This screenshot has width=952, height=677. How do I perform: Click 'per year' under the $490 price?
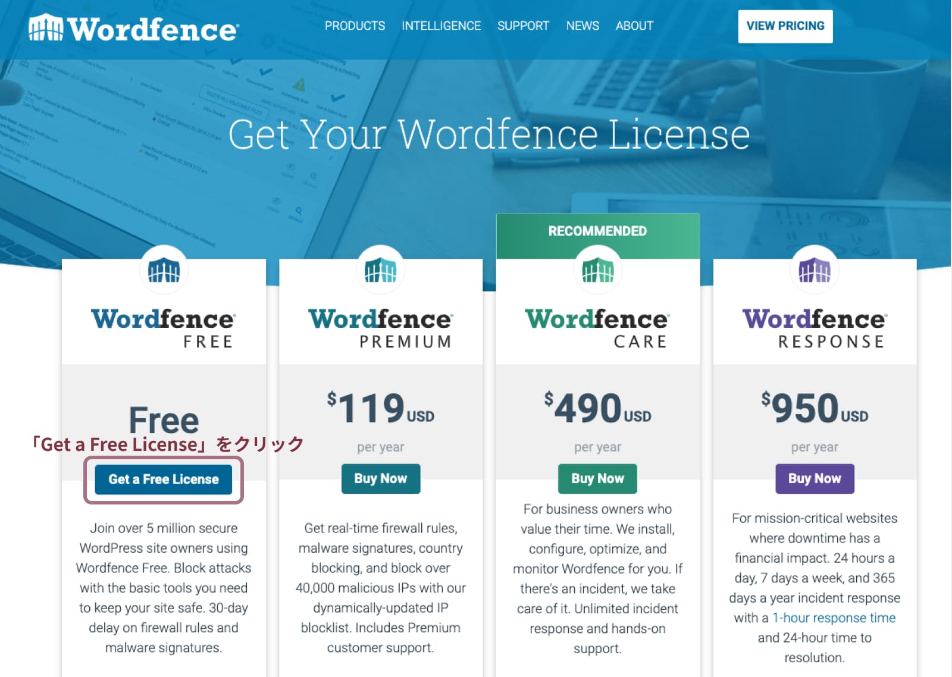597,447
